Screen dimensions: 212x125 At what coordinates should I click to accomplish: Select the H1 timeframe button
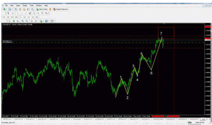pyautogui.click(x=20, y=17)
